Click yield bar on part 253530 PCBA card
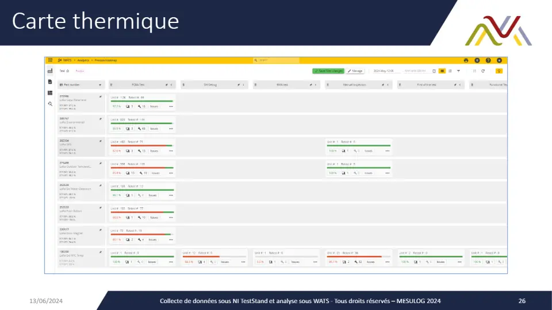Viewport: 552px width, 310px height. click(x=142, y=212)
